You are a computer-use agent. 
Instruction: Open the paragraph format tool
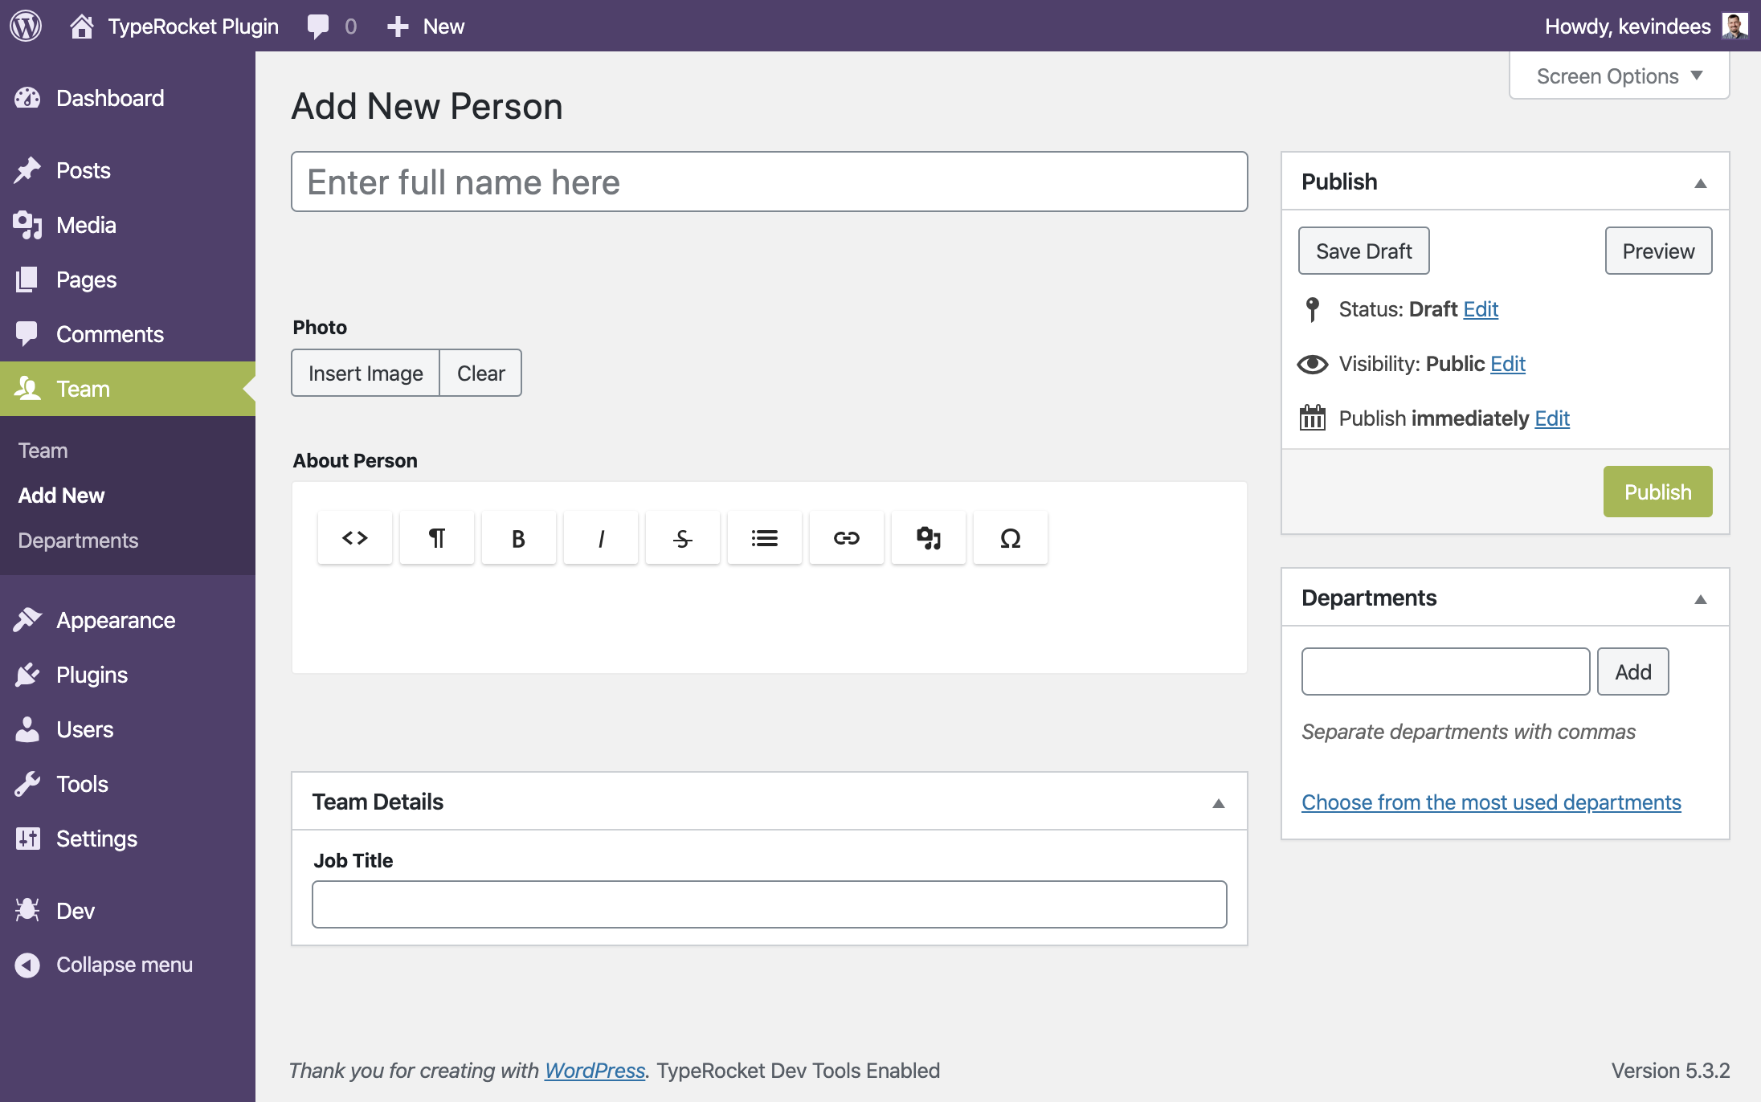point(436,537)
